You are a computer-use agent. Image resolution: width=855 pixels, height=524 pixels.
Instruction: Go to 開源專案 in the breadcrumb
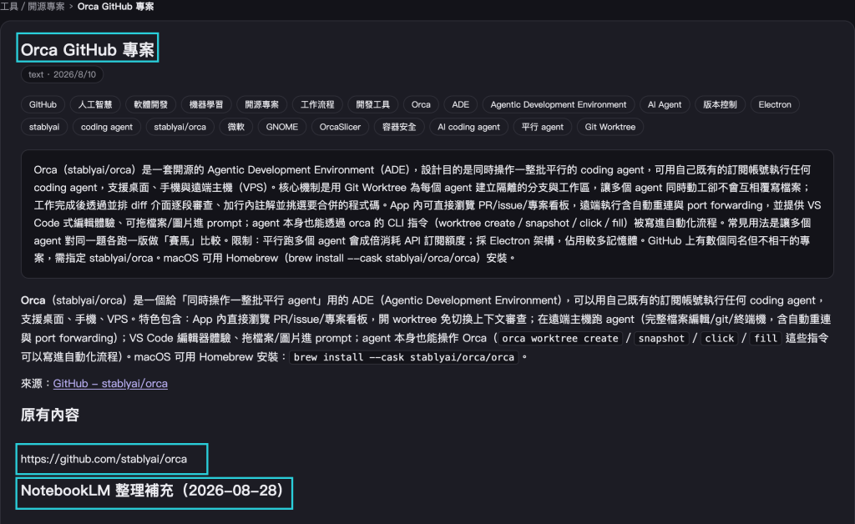click(47, 7)
